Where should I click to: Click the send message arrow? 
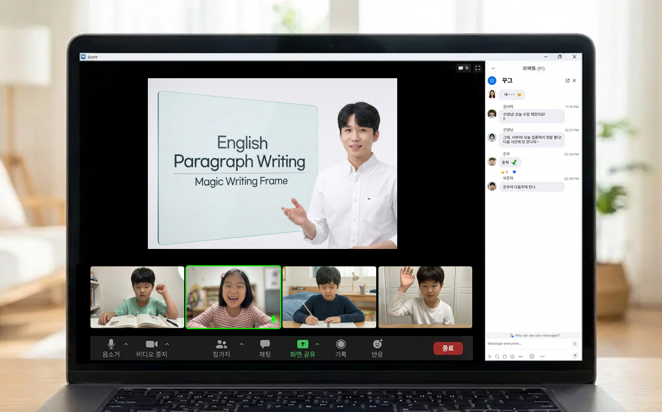click(x=575, y=356)
